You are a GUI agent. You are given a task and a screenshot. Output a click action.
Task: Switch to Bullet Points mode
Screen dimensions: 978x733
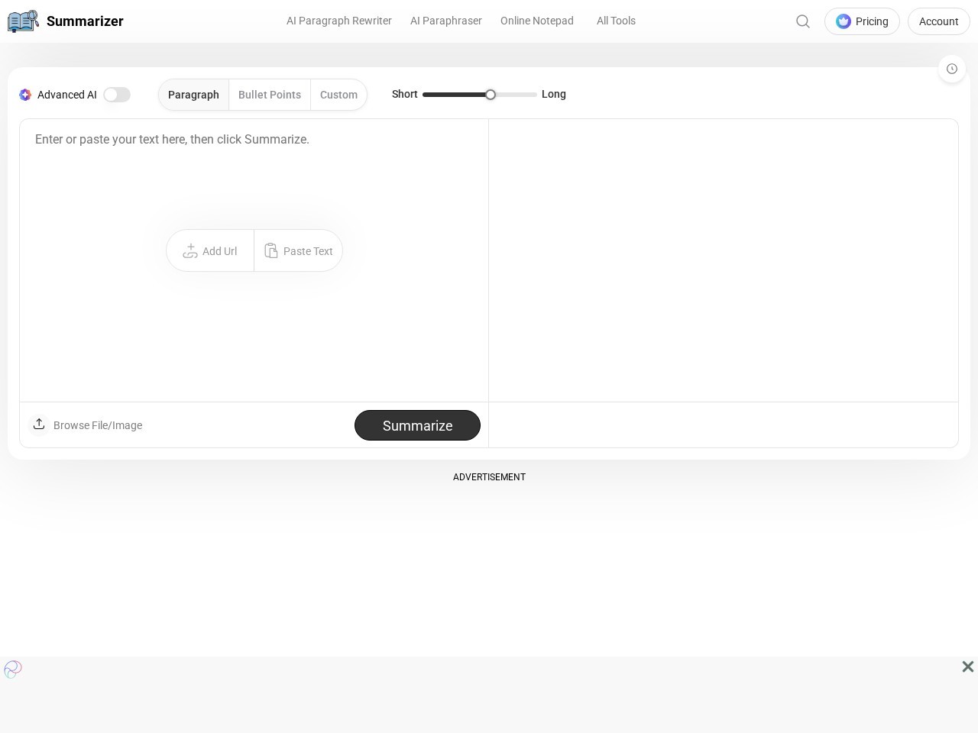270,95
